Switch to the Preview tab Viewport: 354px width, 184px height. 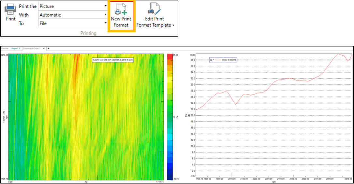[5, 49]
